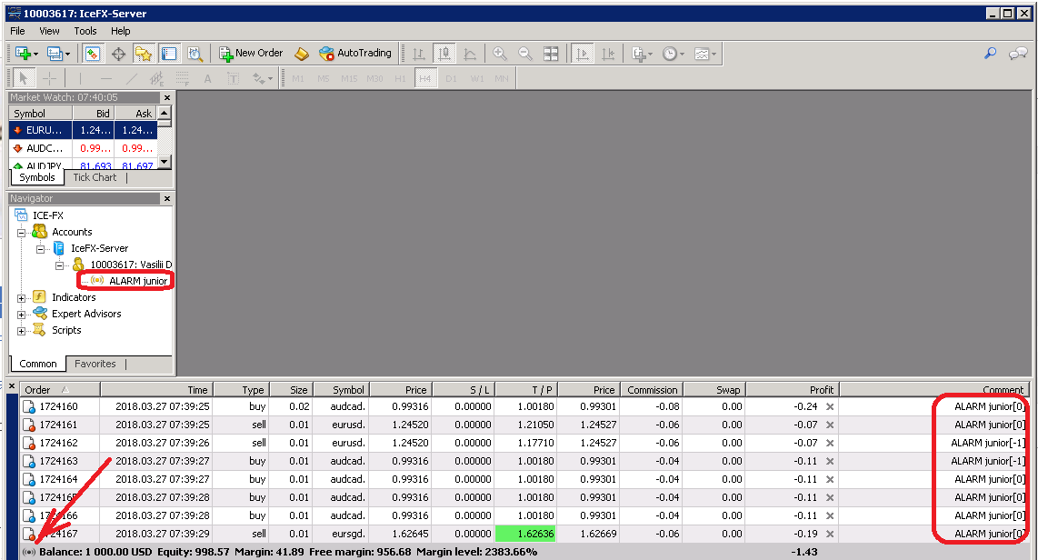
Task: Collapse the Accounts tree node
Action: point(21,233)
